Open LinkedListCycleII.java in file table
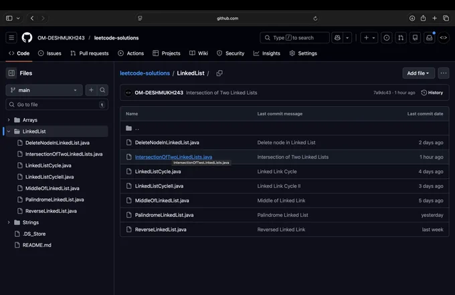Viewport: 455px width, 295px height. click(x=159, y=186)
